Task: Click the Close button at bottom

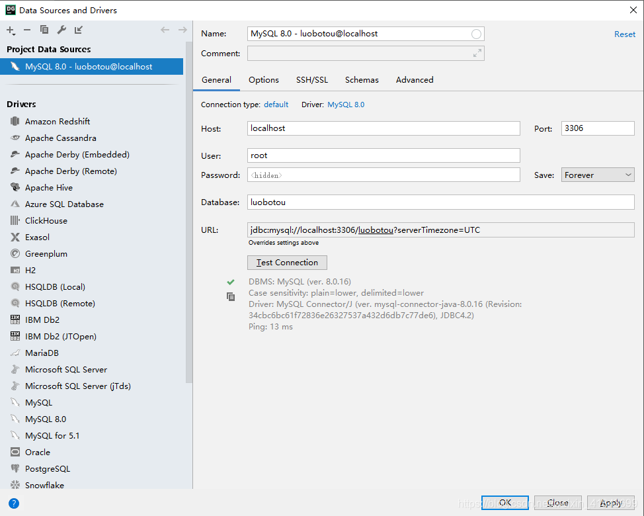Action: [558, 503]
